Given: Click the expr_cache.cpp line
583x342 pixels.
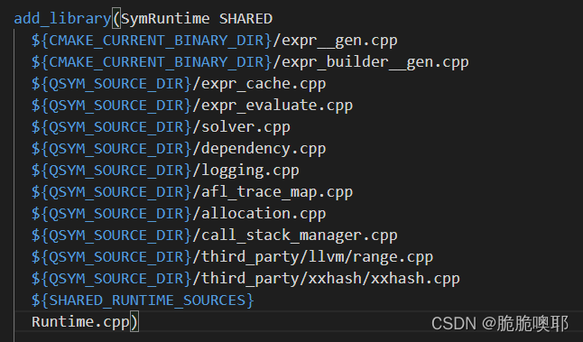Looking at the screenshot, I should 179,84.
